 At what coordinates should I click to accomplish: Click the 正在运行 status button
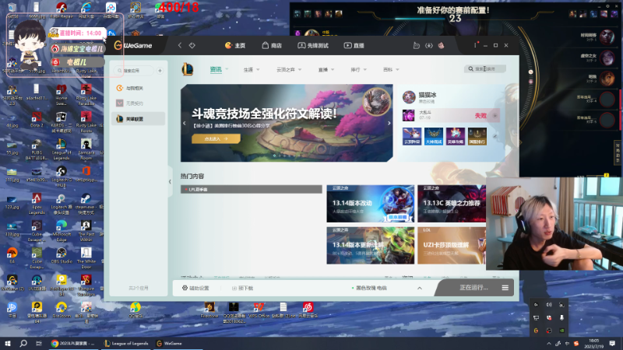click(473, 288)
